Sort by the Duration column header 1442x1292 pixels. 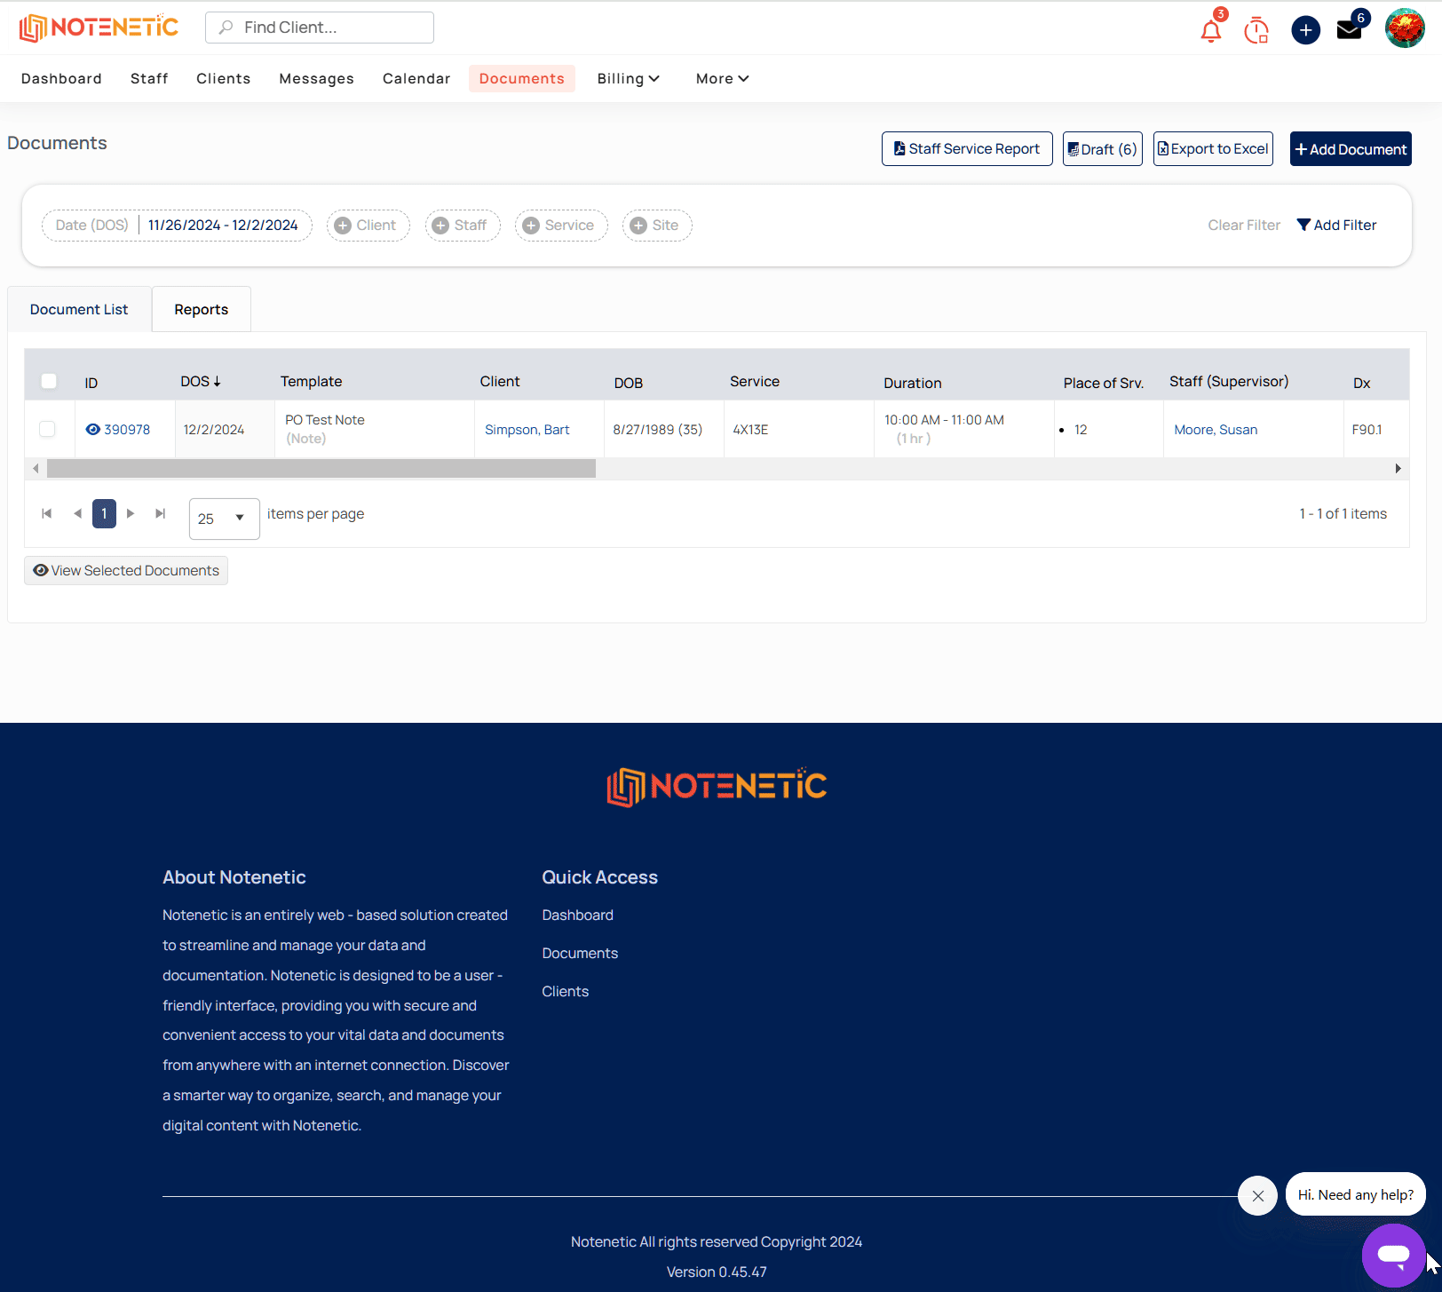coord(912,384)
